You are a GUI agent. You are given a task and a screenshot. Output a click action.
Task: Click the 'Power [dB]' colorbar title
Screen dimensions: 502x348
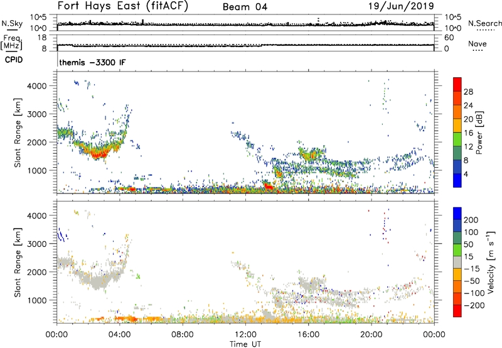point(479,133)
